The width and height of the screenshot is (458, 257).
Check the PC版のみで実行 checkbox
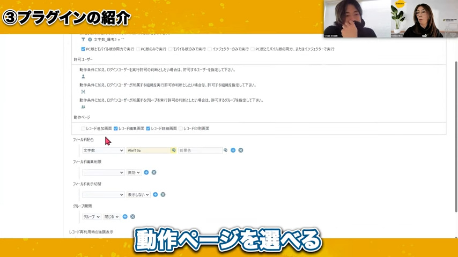click(138, 49)
